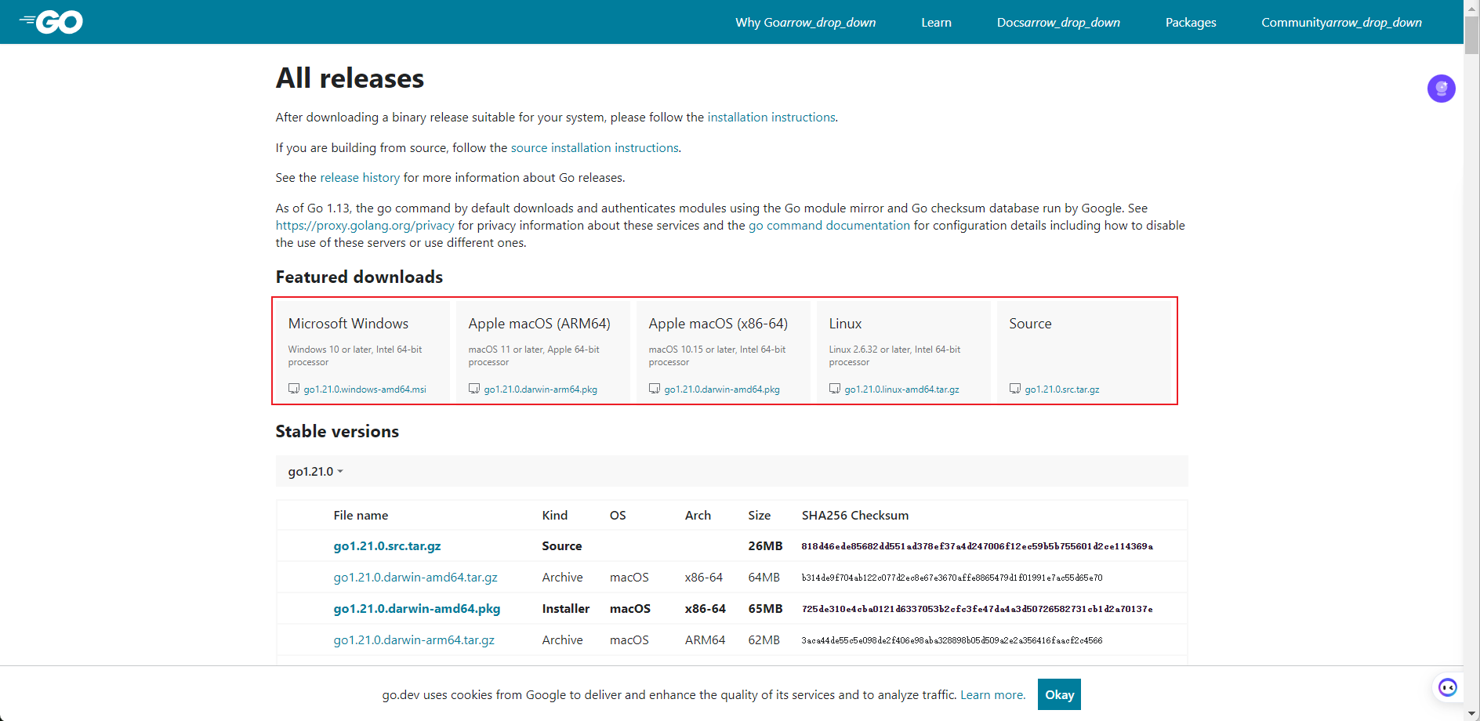
Task: Click the Source card title
Action: [1030, 324]
